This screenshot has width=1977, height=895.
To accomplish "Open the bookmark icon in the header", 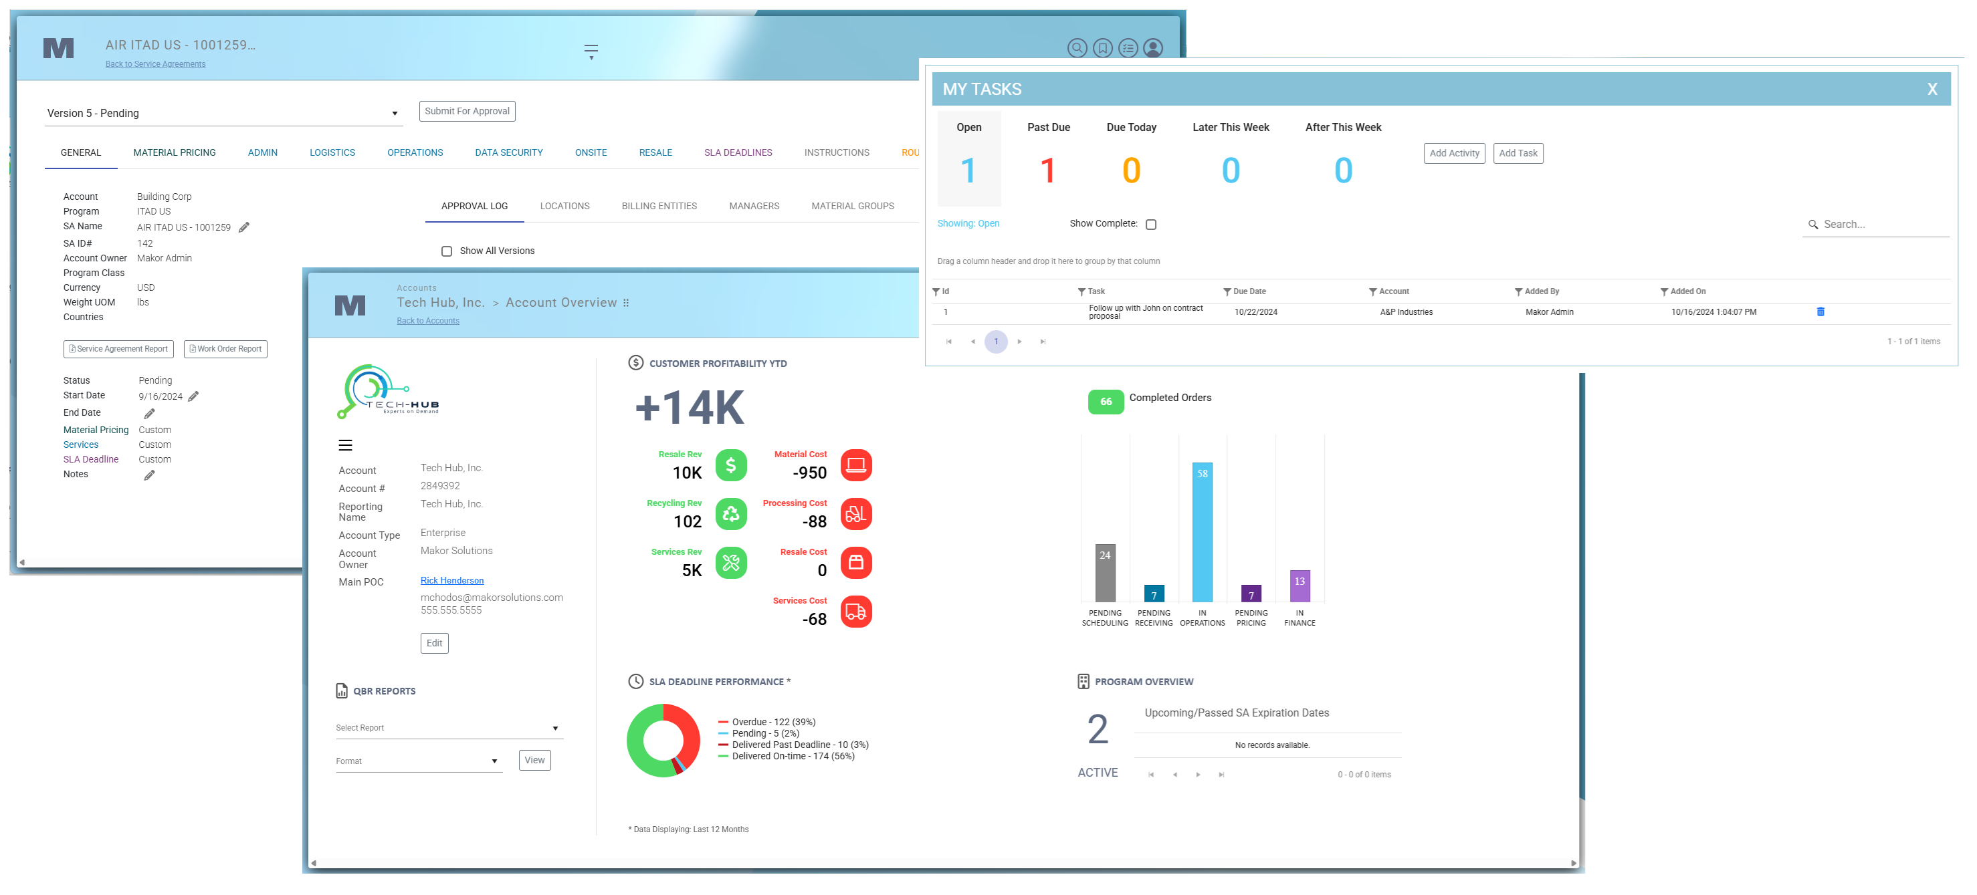I will (1102, 48).
